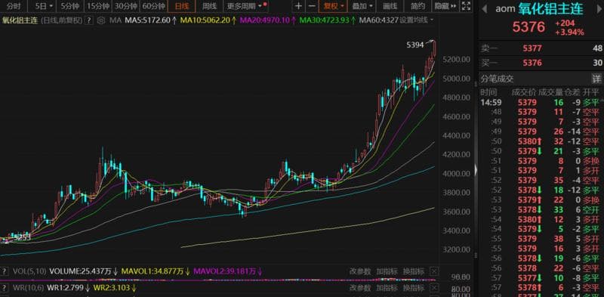604x297 pixels.
Task: Open VOL indicator help icon
Action: [x=5, y=271]
